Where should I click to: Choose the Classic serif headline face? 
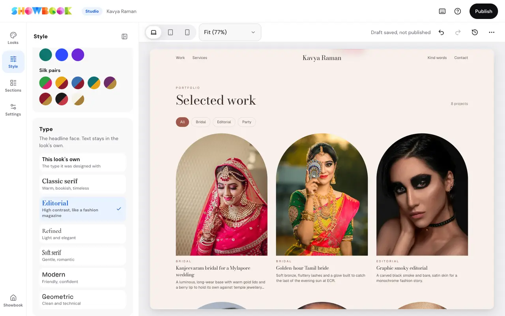tap(82, 184)
